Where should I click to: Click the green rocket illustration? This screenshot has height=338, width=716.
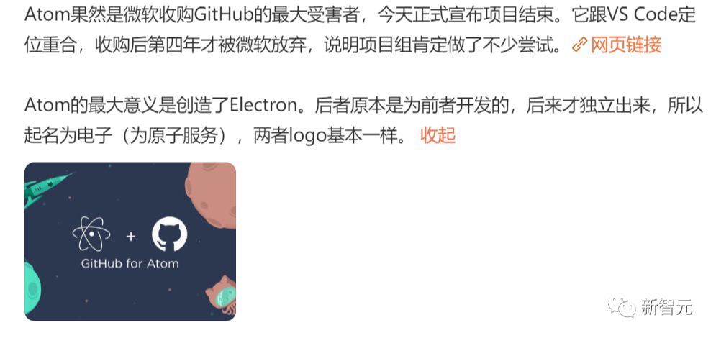[x=45, y=188]
